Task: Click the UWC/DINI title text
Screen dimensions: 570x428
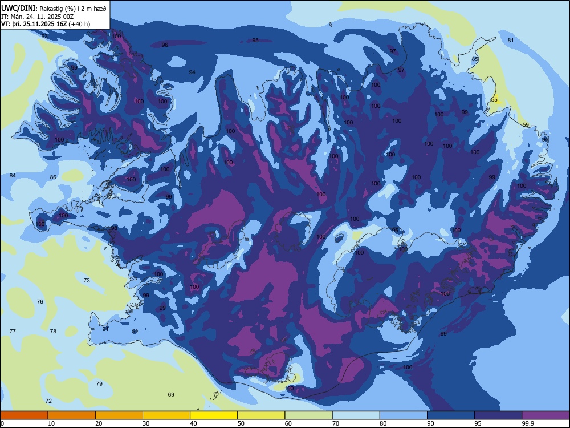Action: pyautogui.click(x=19, y=9)
